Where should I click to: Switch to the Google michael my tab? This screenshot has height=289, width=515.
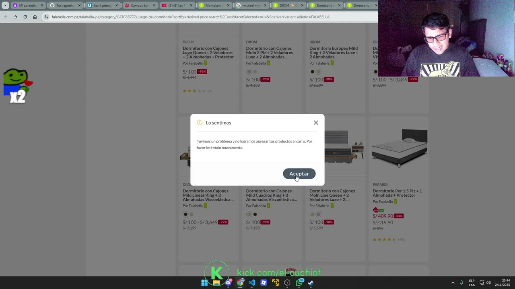pyautogui.click(x=251, y=6)
